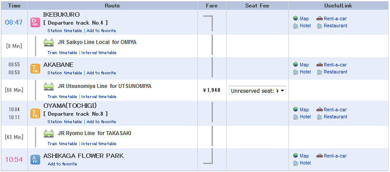Open Interval timetable for JR Utsunomiya Line
This screenshot has height=172, width=390.
tap(99, 97)
